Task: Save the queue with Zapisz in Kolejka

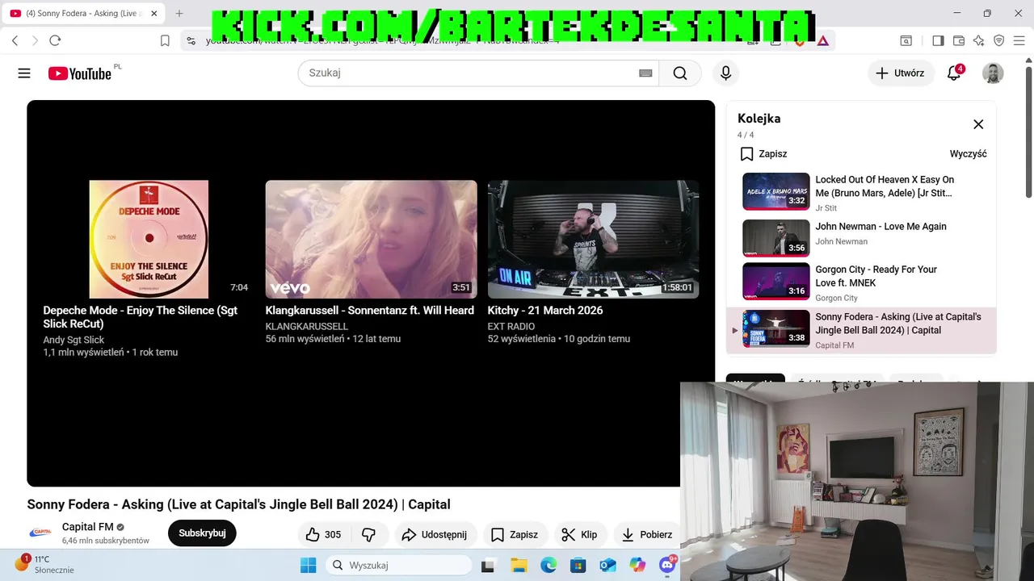Action: [x=763, y=153]
